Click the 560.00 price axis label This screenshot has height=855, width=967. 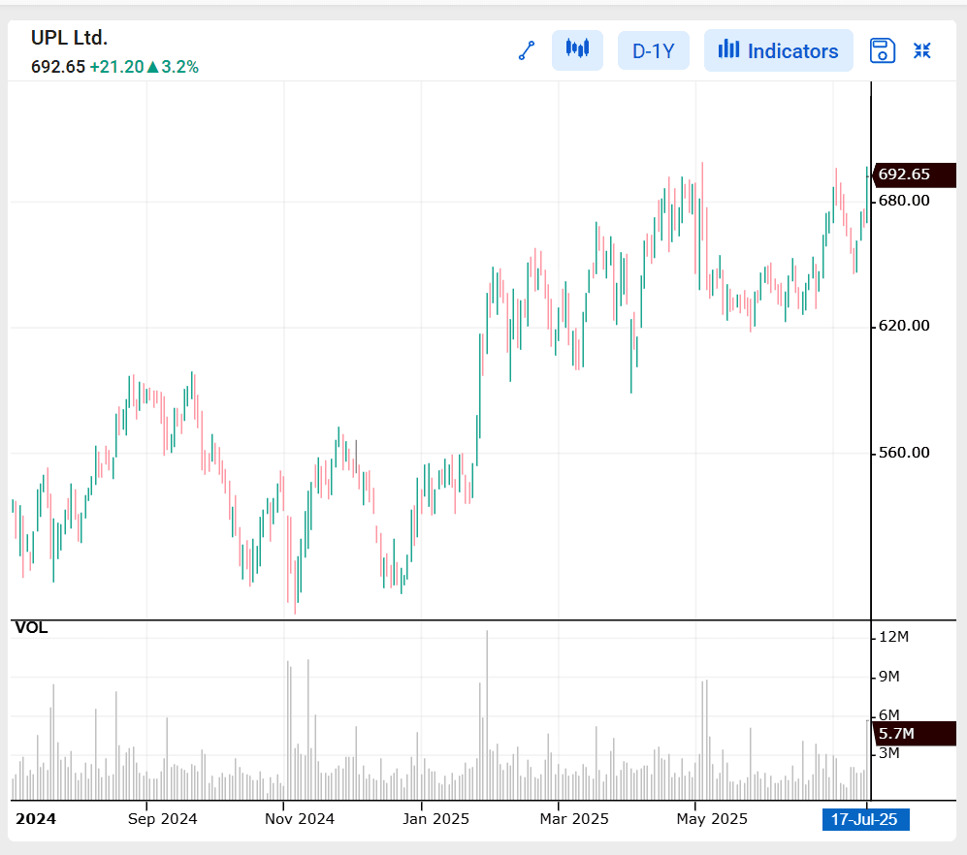tap(904, 453)
